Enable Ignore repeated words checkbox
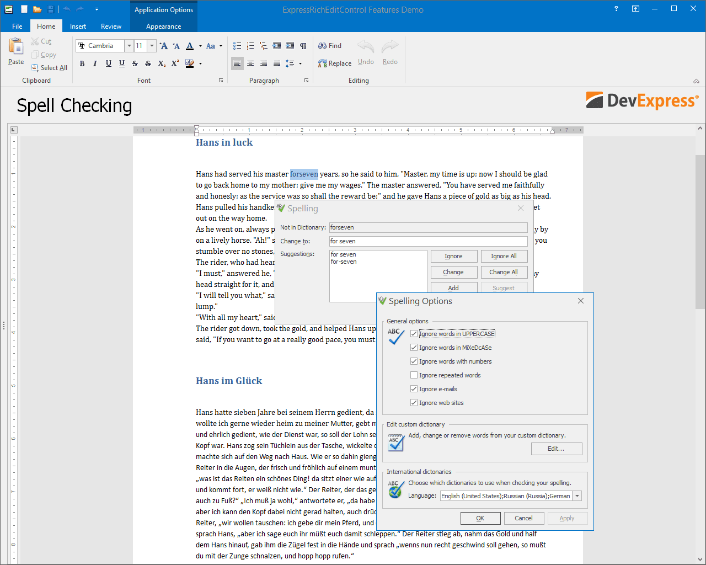This screenshot has width=706, height=565. [x=414, y=375]
